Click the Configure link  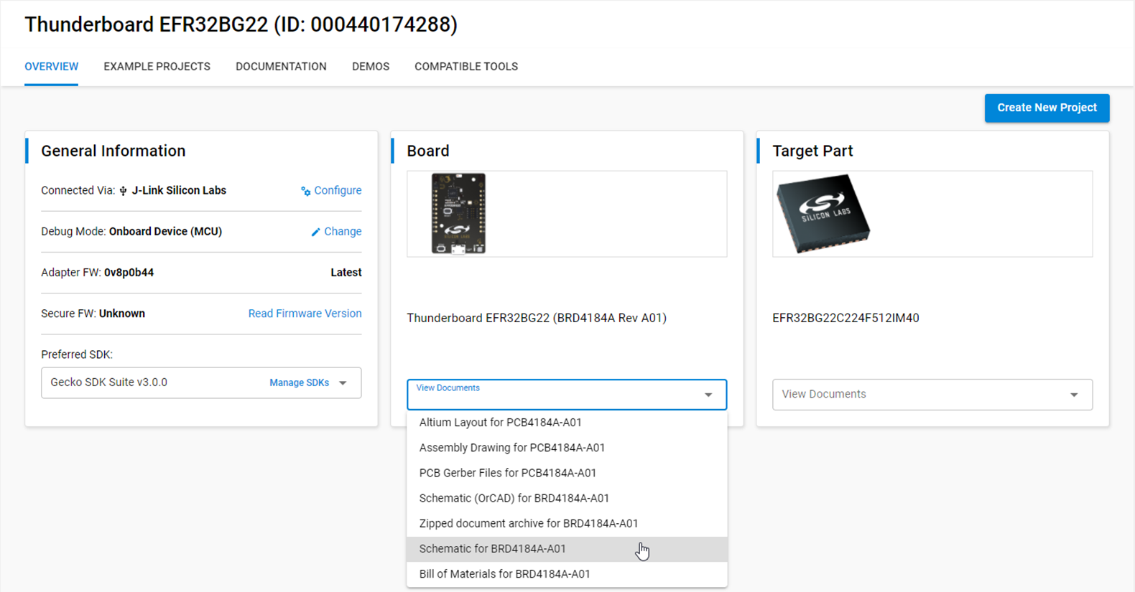point(338,191)
